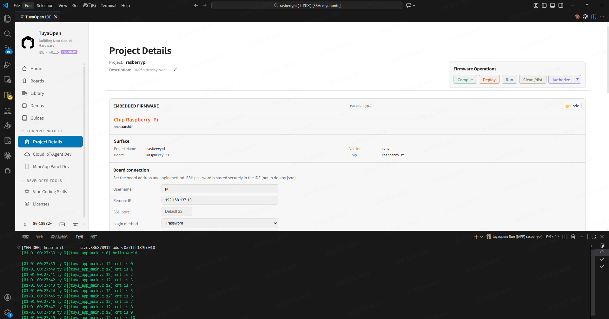Switch to the 调试控制台 panel tab

(59, 237)
